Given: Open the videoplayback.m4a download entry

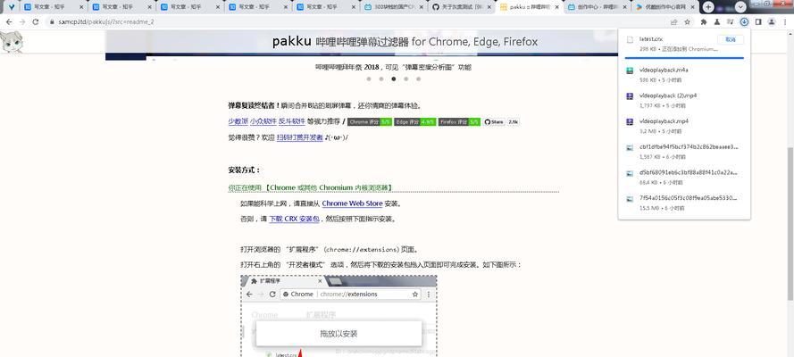Looking at the screenshot, I should (684, 74).
